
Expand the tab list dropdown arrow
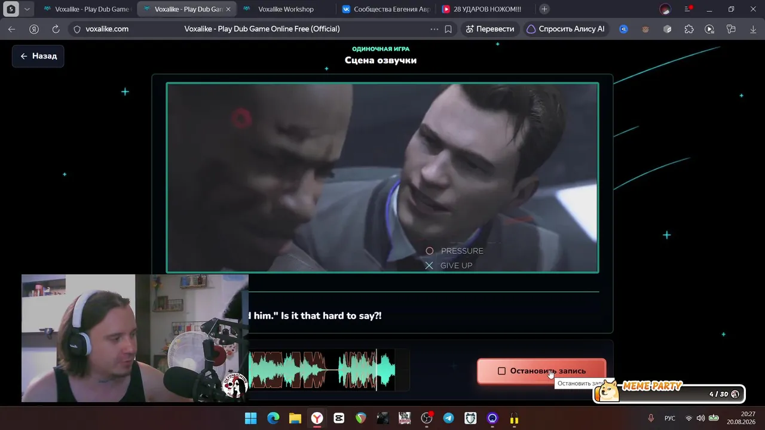click(x=27, y=9)
